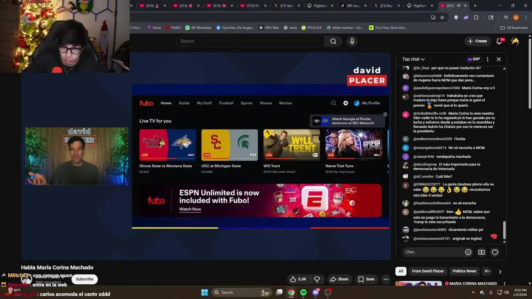Viewport: 532px width, 299px height.
Task: Switch to the X (21) Rep browser tab
Action: tap(386, 6)
